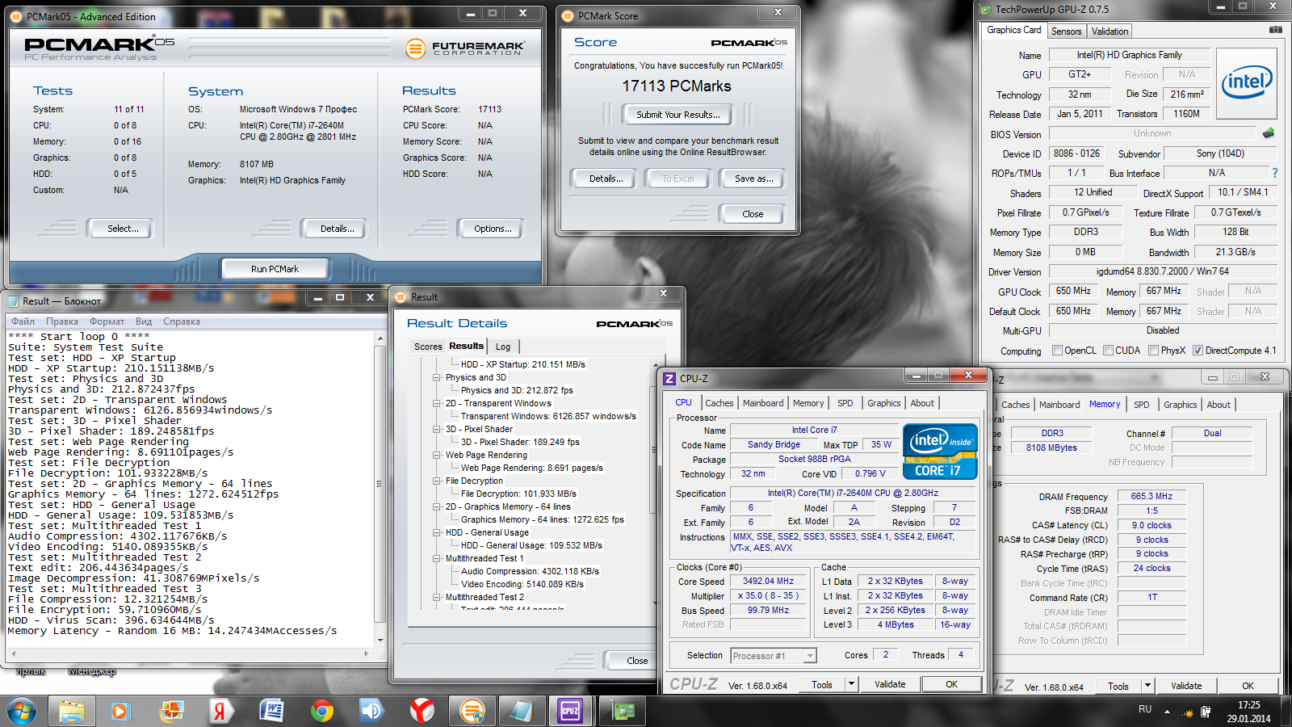This screenshot has height=727, width=1292.
Task: Switch to GPU-Z via green card taskbar icon
Action: pyautogui.click(x=622, y=711)
